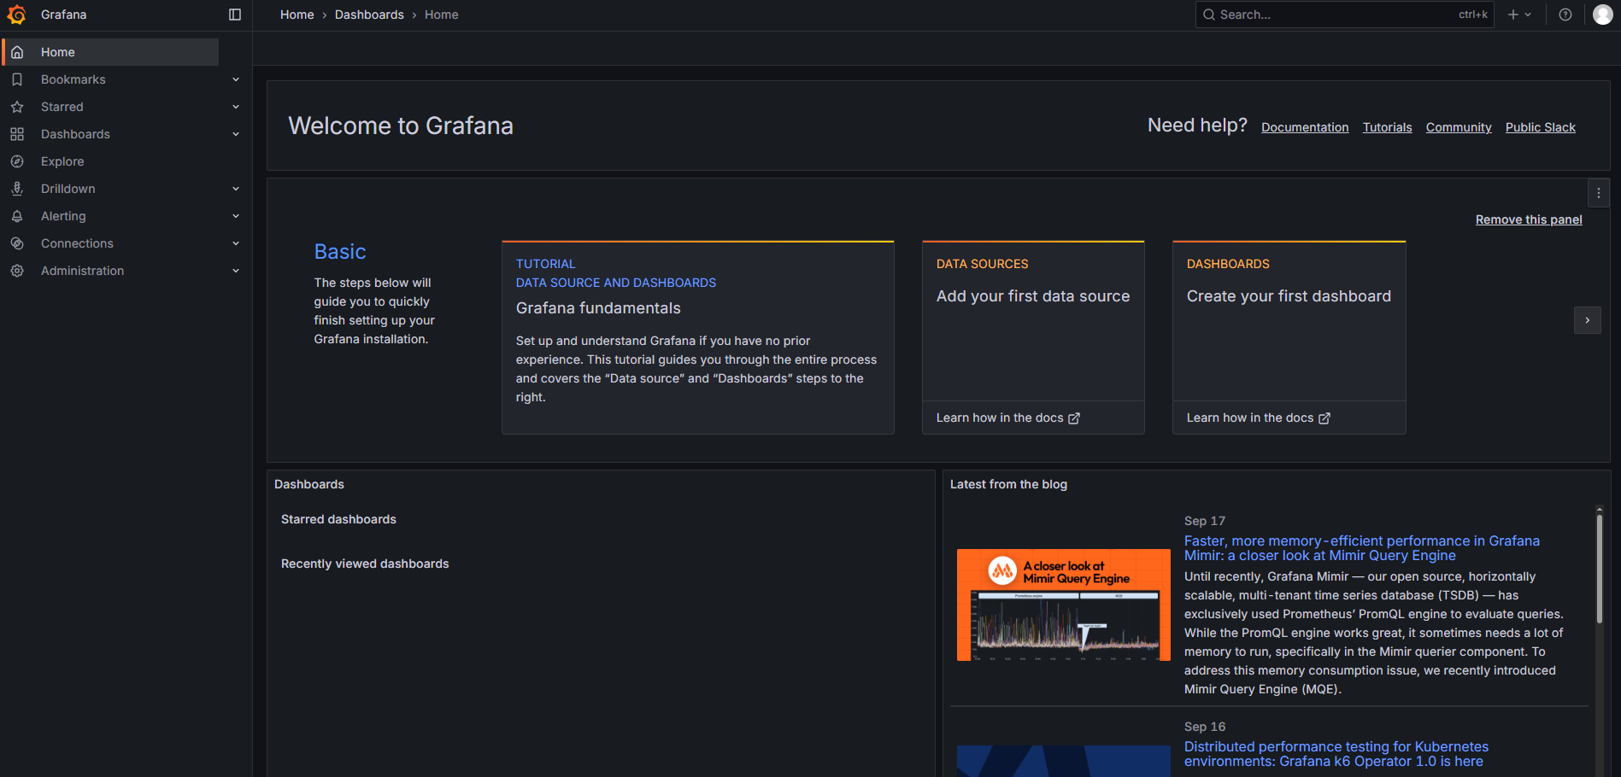Expand the Drilldown section chevron
The width and height of the screenshot is (1621, 777).
tap(236, 189)
